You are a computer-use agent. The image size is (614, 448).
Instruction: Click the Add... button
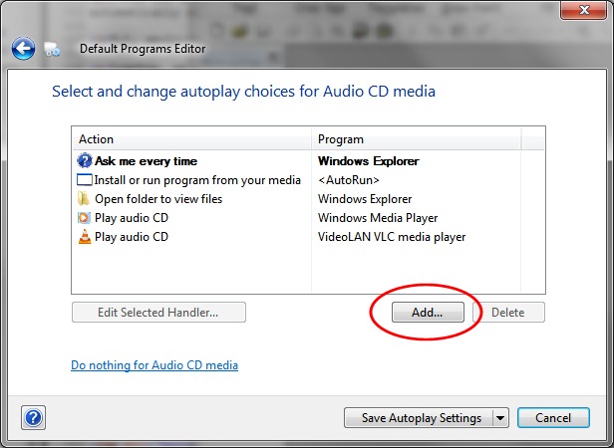pos(428,313)
